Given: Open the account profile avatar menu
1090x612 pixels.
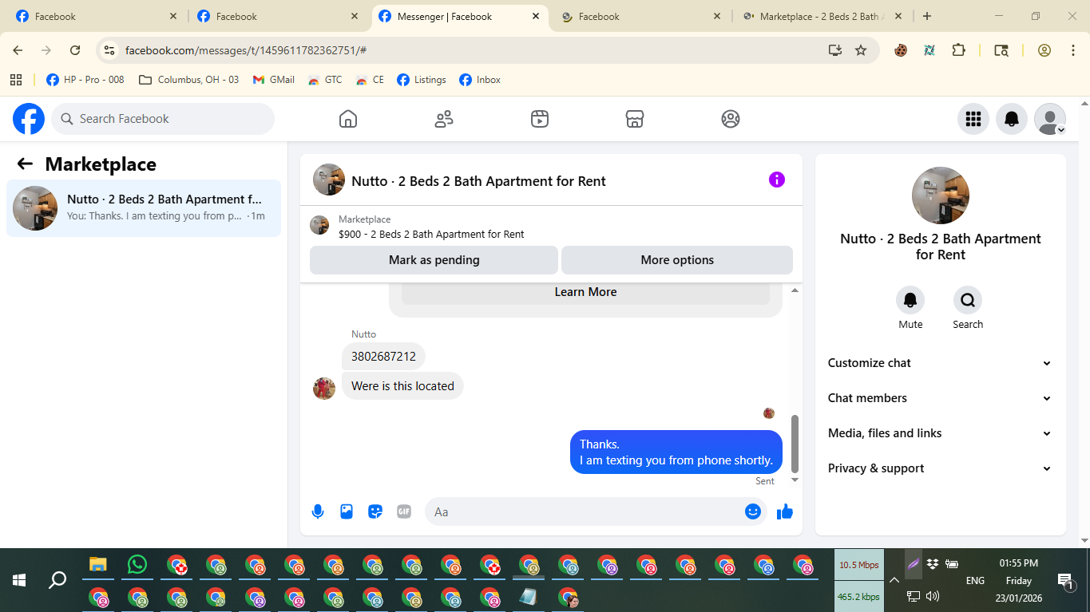Looking at the screenshot, I should click(x=1050, y=119).
